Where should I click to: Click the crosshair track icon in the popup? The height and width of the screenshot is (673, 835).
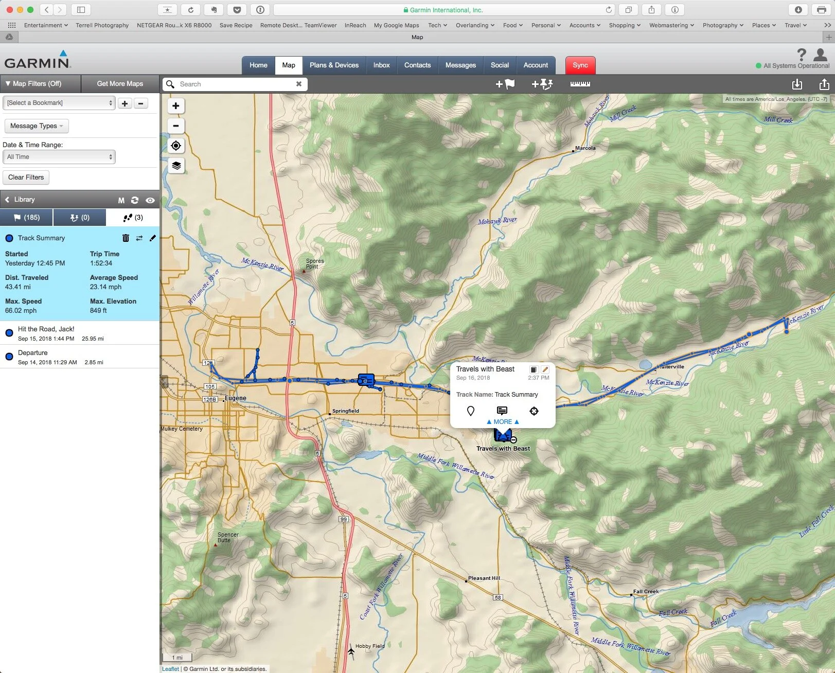click(534, 411)
